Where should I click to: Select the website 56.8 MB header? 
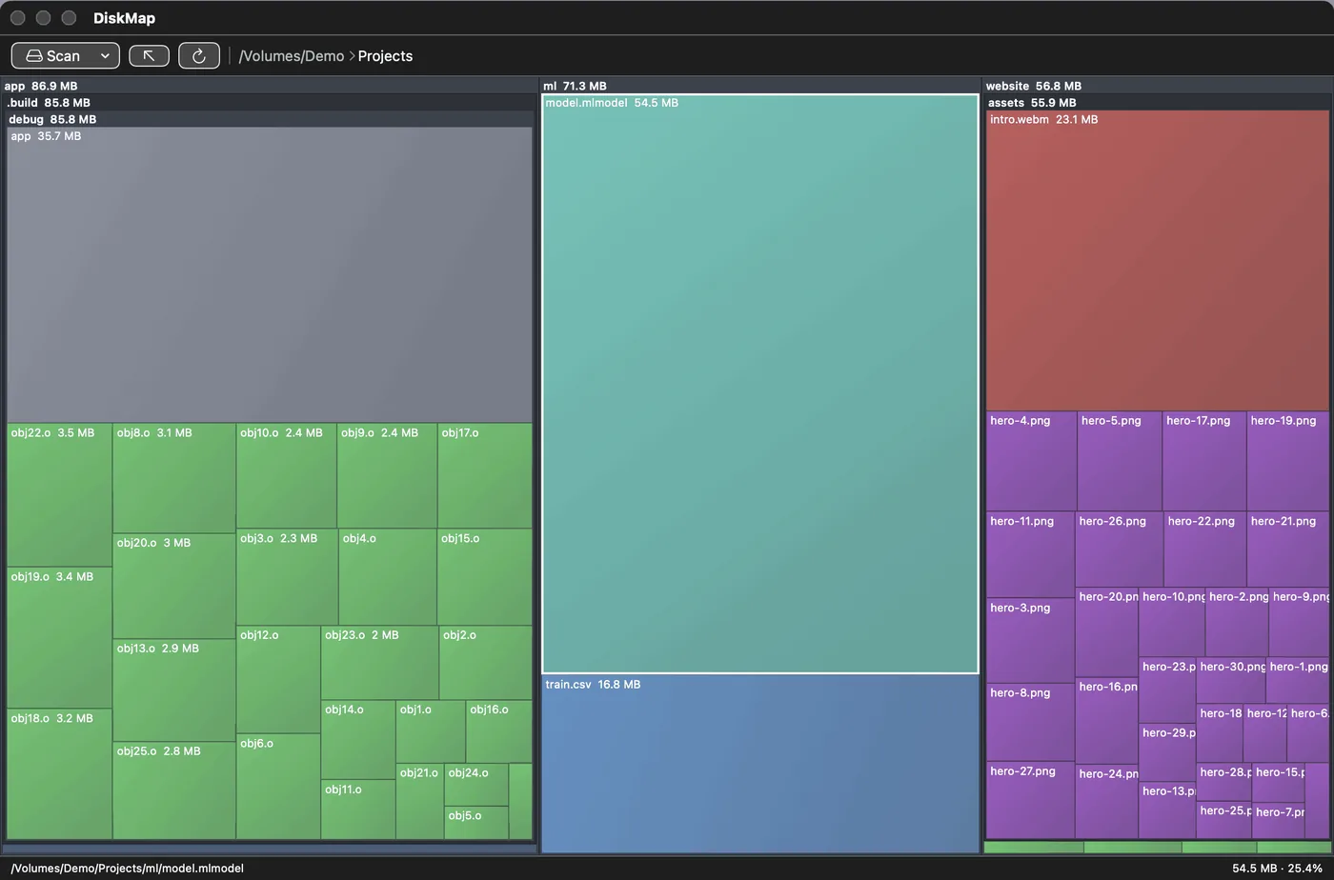[1157, 86]
